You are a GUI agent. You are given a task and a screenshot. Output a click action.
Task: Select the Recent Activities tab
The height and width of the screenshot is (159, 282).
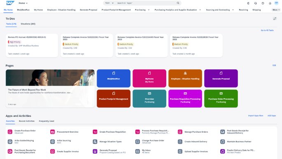27,121
